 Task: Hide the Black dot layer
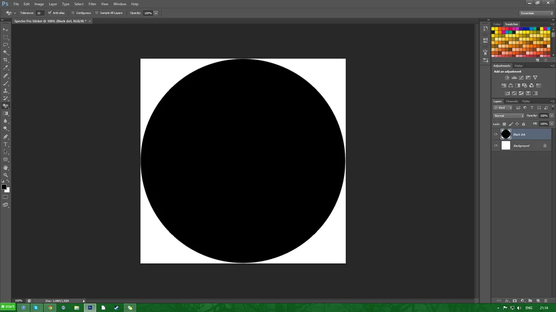click(496, 134)
